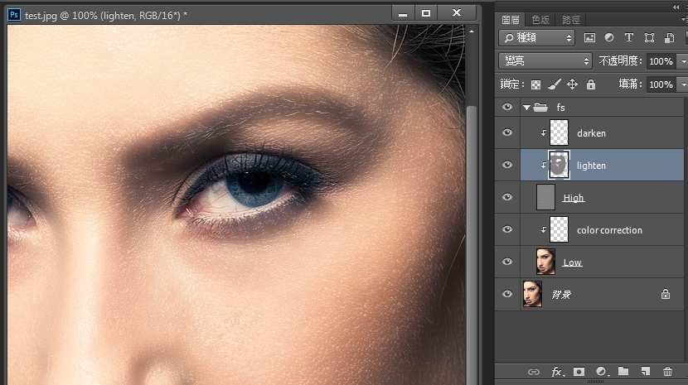Delete layer using trash icon
The height and width of the screenshot is (385, 688).
click(667, 372)
